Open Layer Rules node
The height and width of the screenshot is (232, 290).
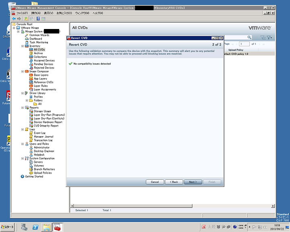tap(41, 86)
